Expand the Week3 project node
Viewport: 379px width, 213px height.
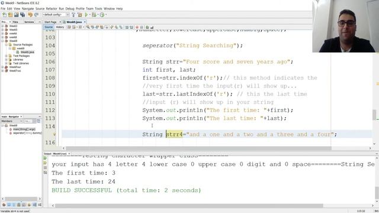(x=2, y=26)
